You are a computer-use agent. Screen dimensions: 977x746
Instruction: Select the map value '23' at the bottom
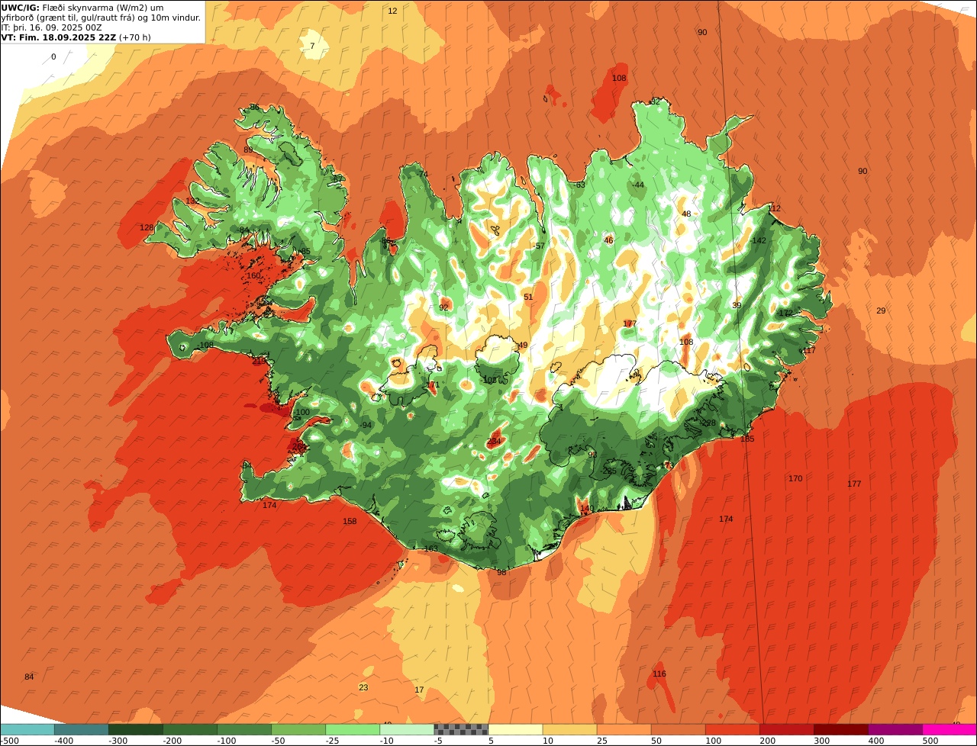(363, 688)
